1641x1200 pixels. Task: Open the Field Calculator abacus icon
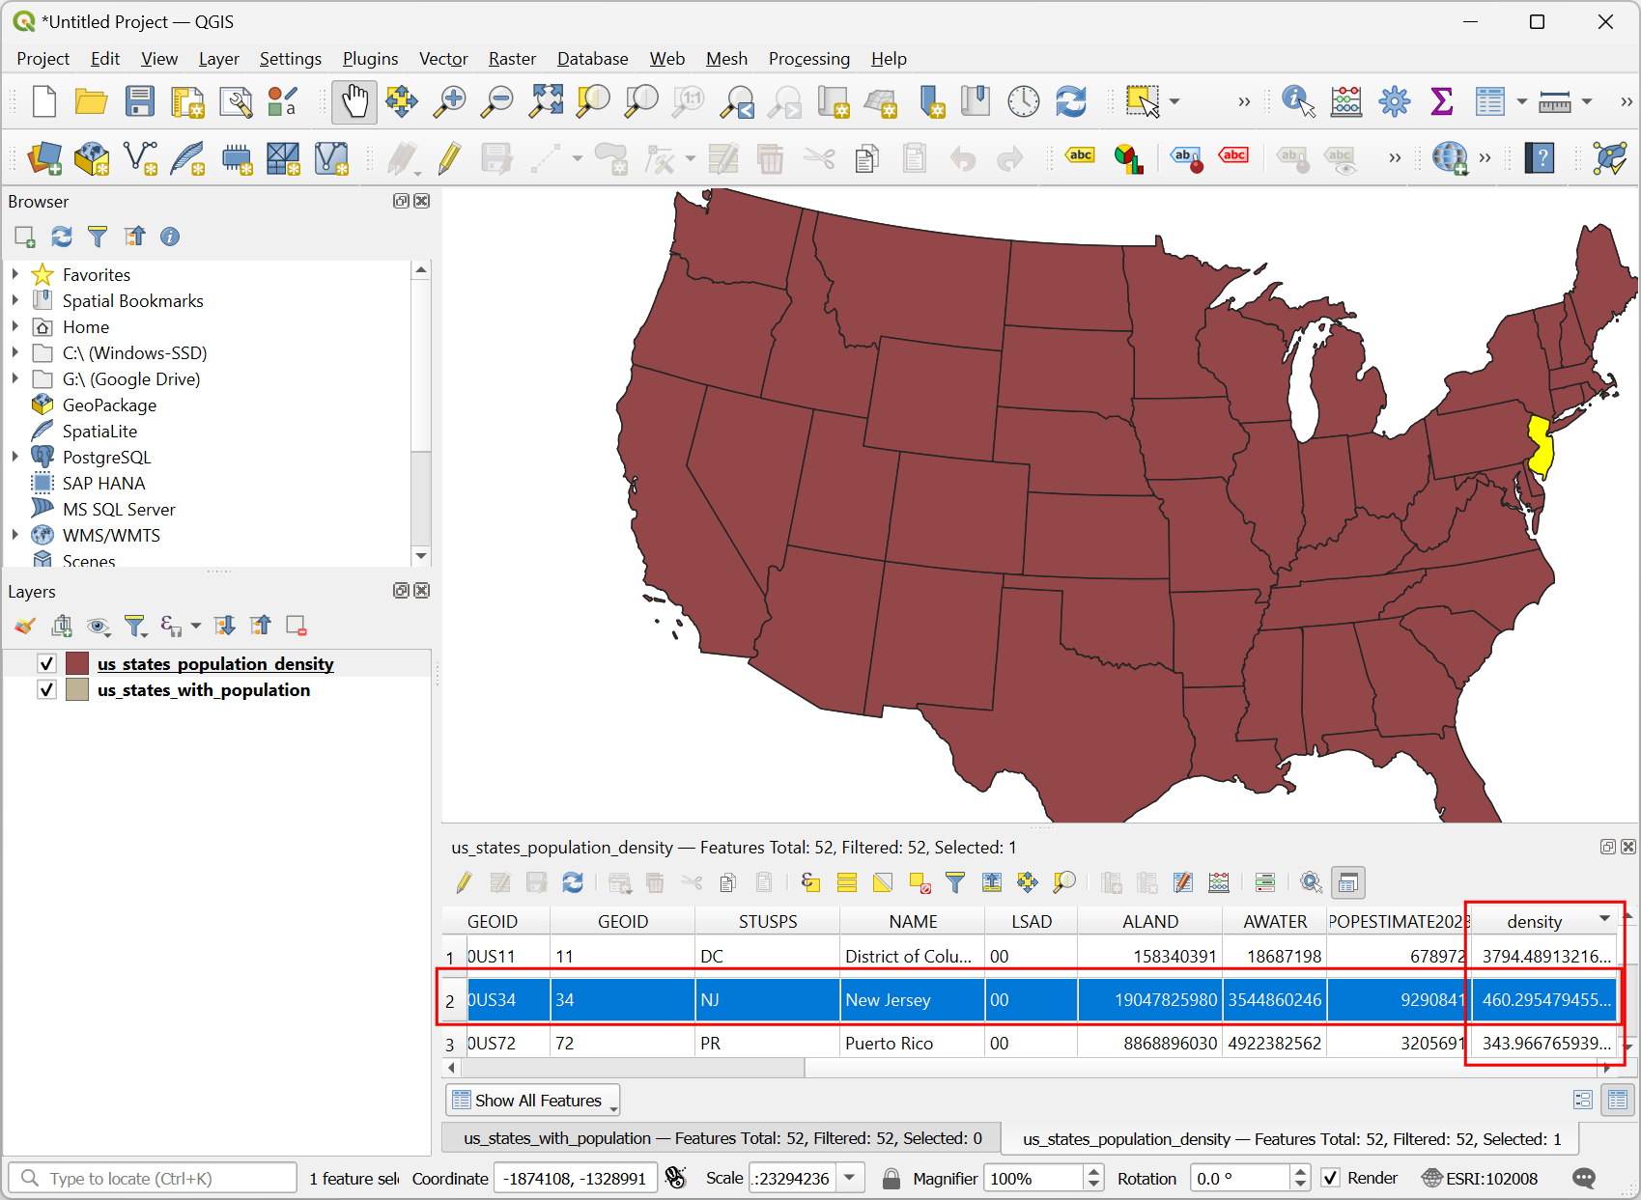[1345, 101]
